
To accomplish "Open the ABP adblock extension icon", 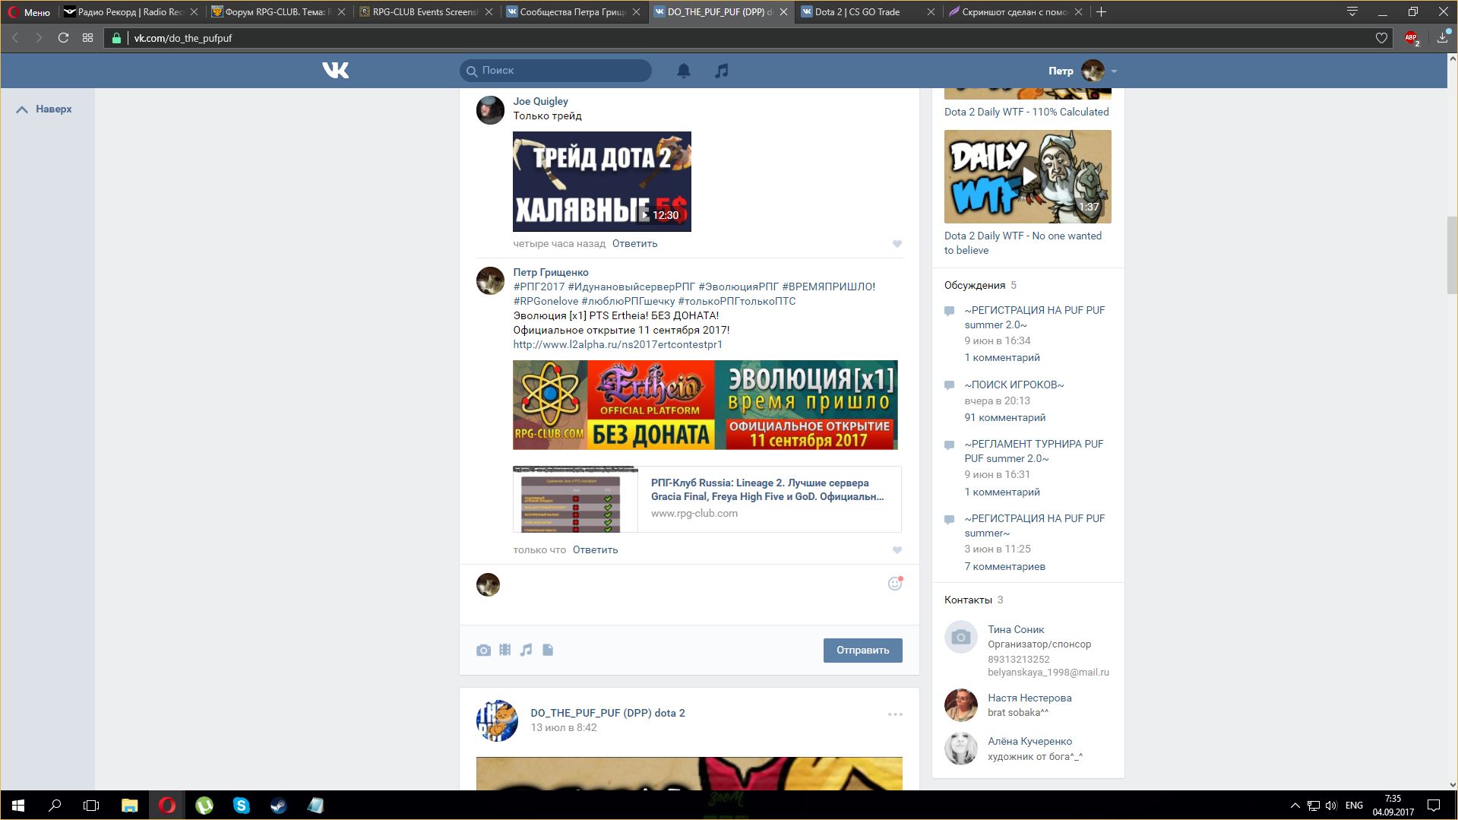I will click(x=1412, y=38).
